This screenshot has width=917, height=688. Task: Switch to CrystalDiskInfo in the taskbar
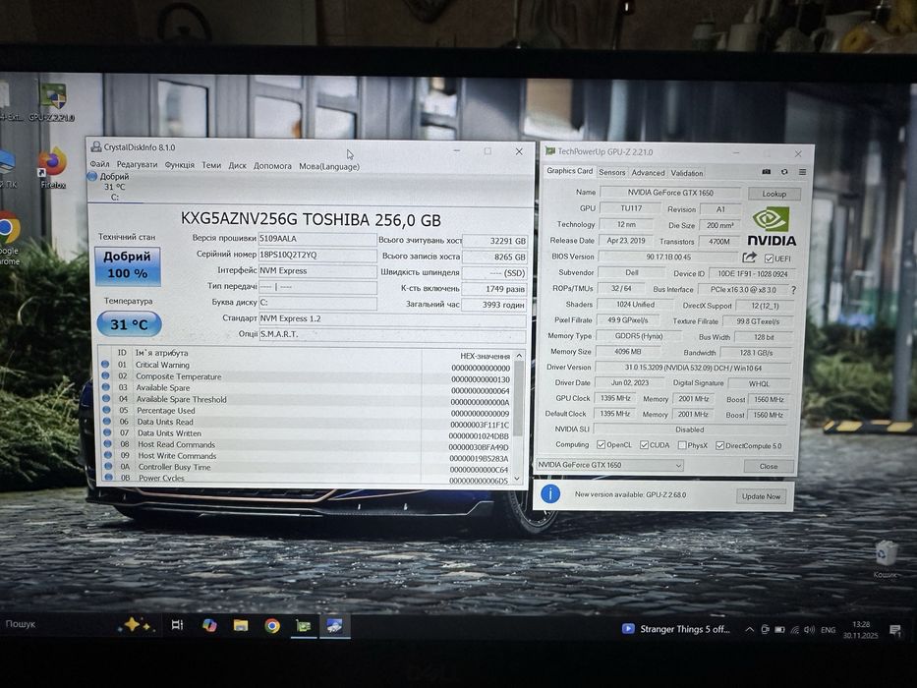pos(334,626)
